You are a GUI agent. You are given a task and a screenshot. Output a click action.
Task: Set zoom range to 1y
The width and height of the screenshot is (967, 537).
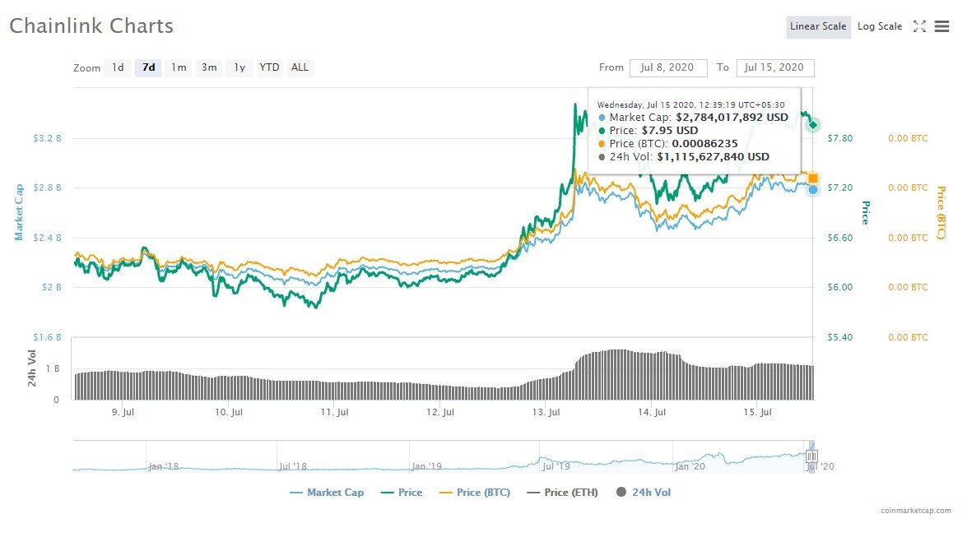239,67
